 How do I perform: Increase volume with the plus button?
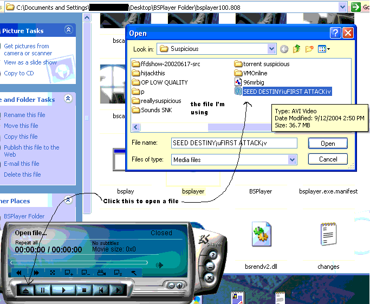coord(179,286)
